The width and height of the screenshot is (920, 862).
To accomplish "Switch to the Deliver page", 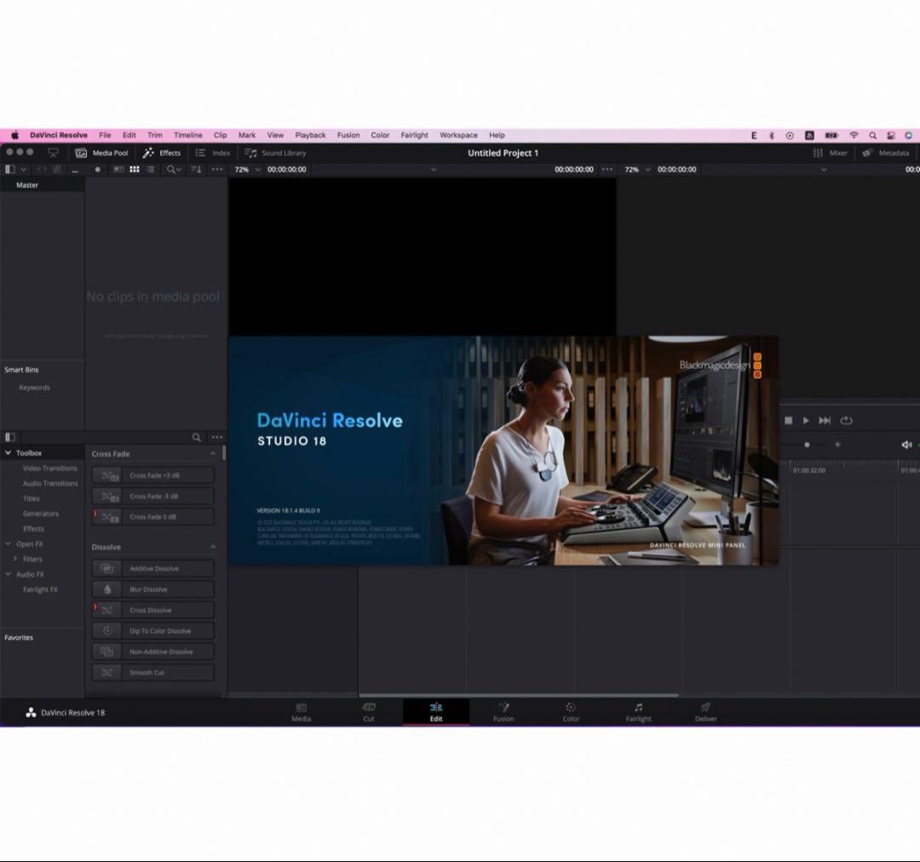I will pyautogui.click(x=705, y=712).
